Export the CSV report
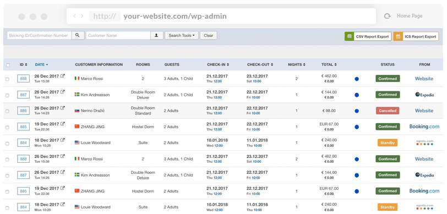This screenshot has height=214, width=447. tap(368, 36)
